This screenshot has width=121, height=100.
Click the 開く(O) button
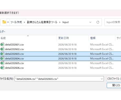click(x=114, y=85)
